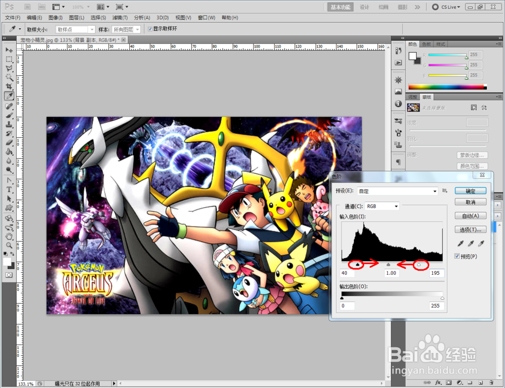
Task: Open the Masks panel options menu
Action: (x=498, y=96)
